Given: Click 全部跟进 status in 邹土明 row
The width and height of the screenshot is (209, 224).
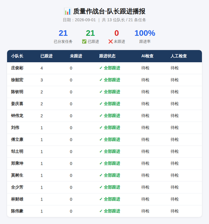Looking at the screenshot, I should pos(110,151).
